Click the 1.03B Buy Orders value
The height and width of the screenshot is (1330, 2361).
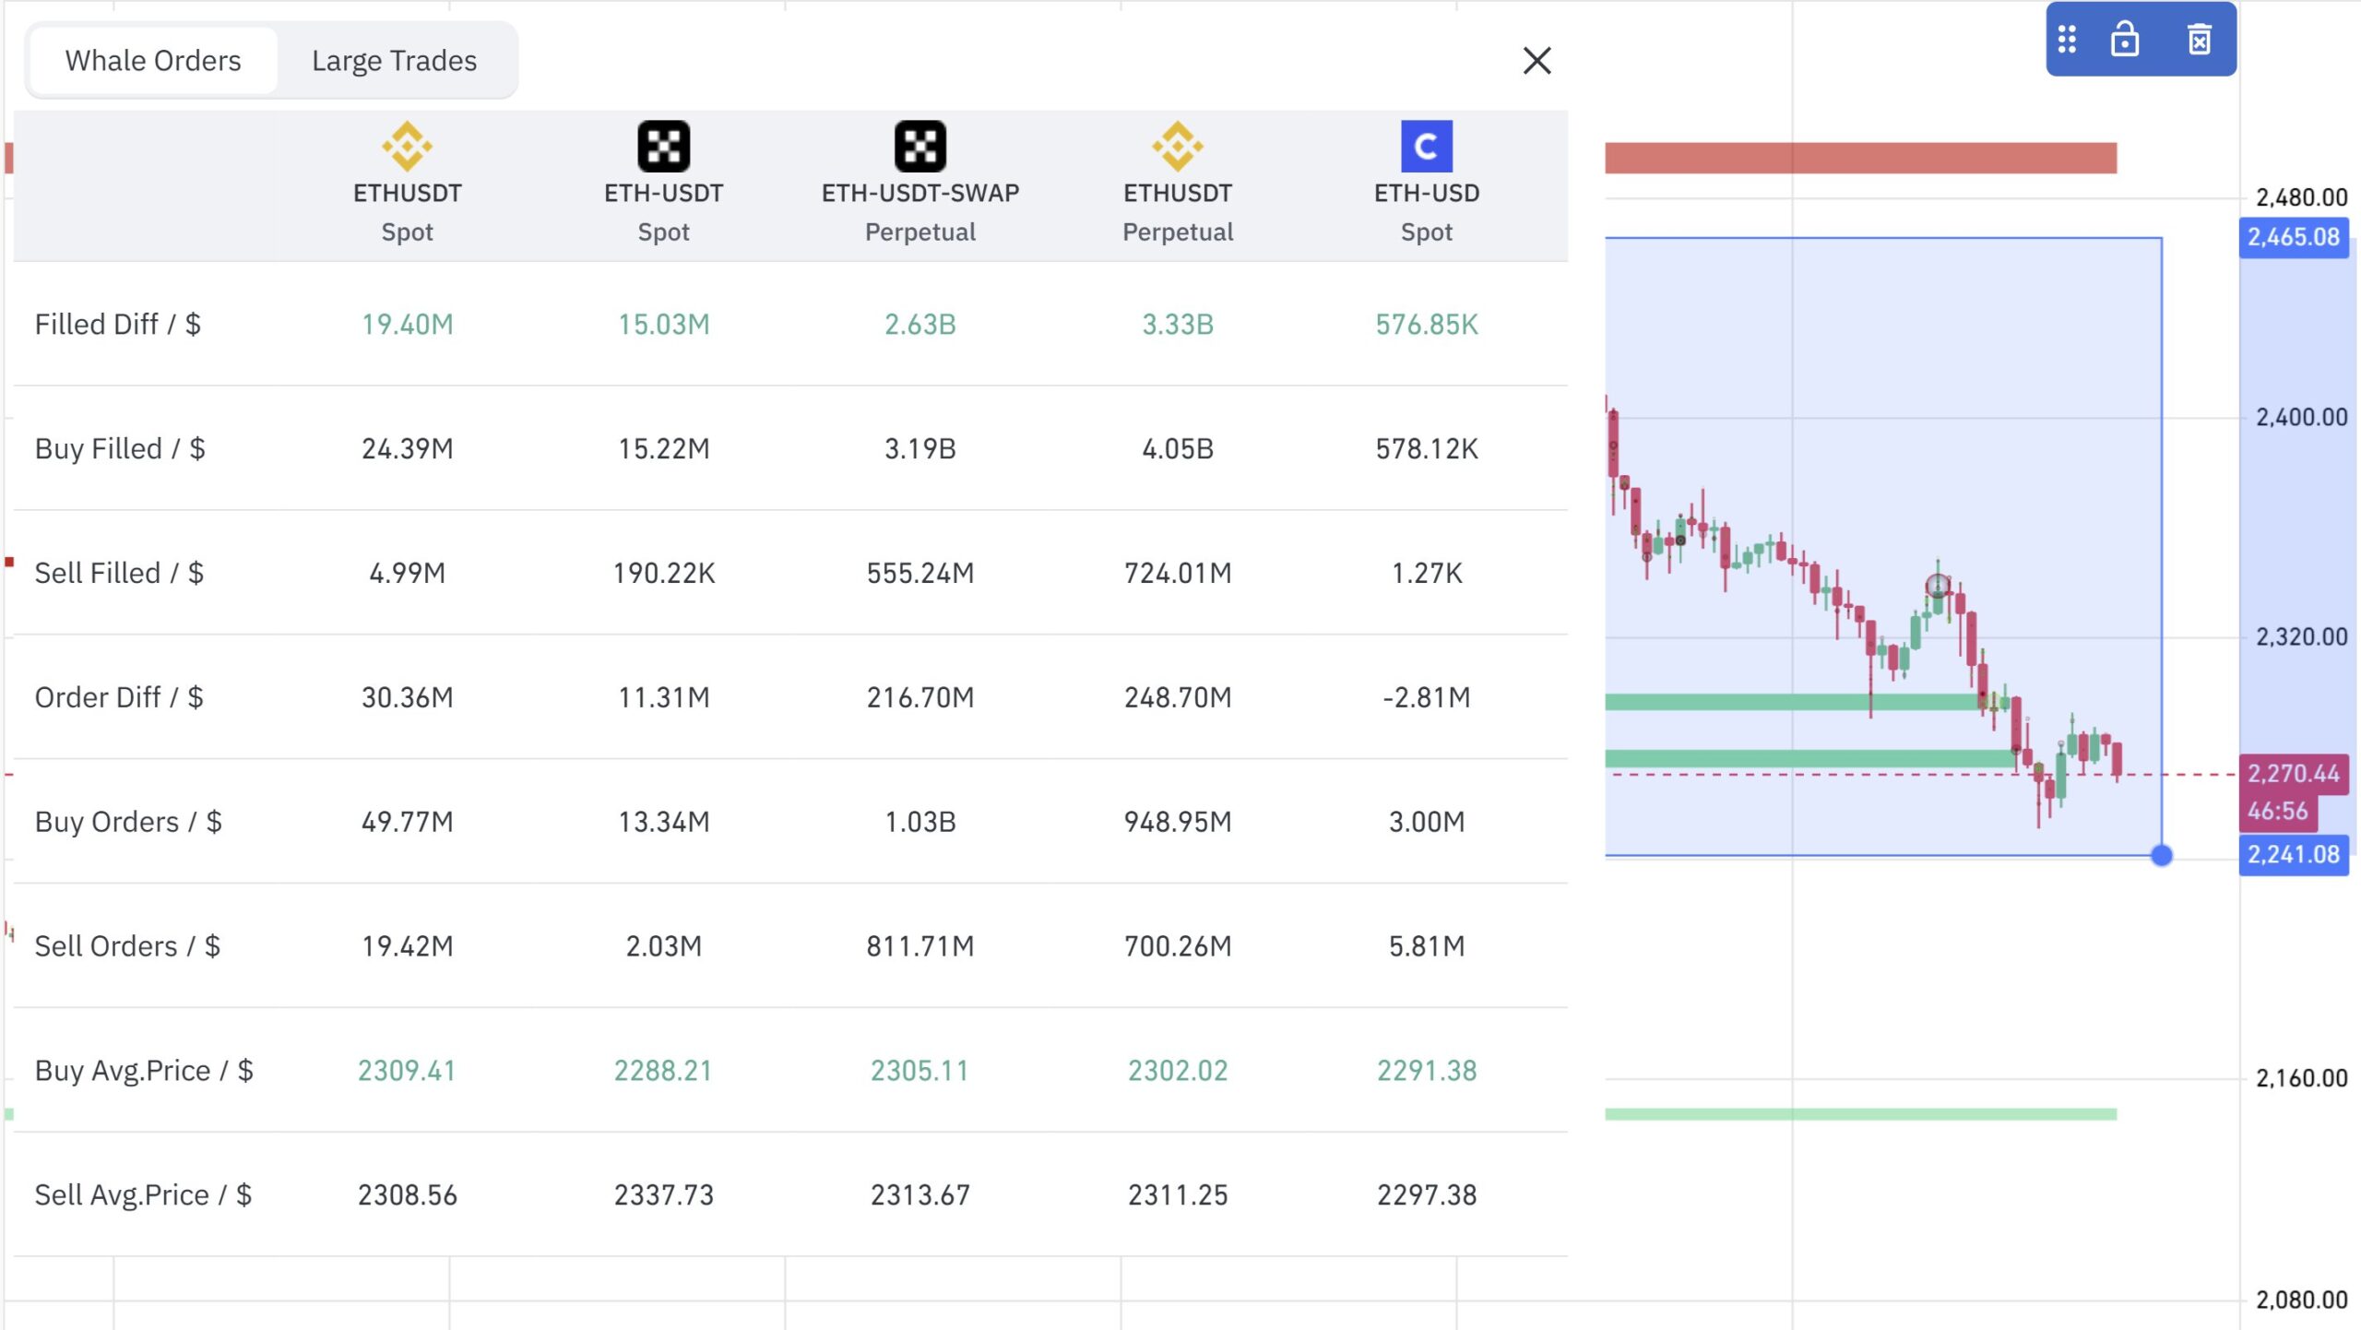920,822
